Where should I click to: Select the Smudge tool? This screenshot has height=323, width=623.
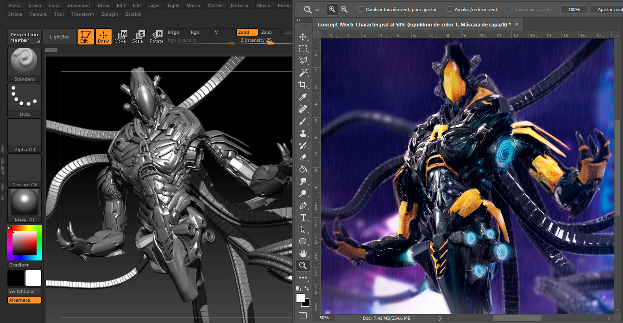[x=303, y=181]
